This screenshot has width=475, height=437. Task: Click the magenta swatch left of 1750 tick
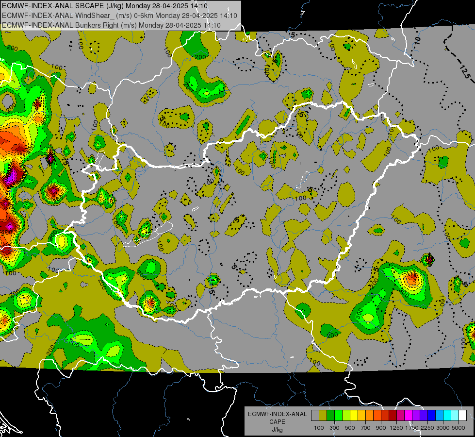[409, 416]
